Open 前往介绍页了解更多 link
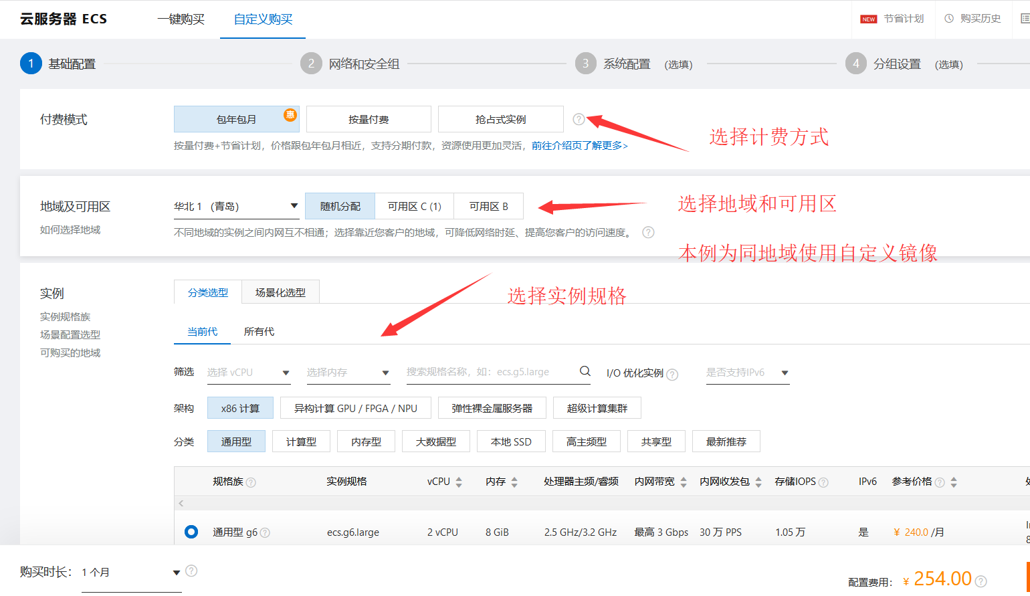Image resolution: width=1030 pixels, height=596 pixels. [x=579, y=145]
